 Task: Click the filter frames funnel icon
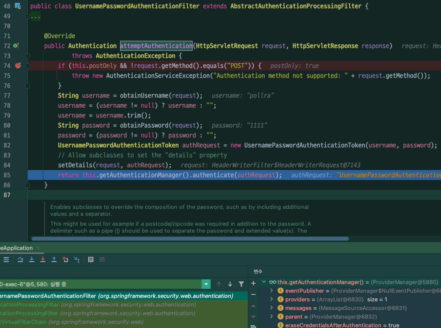(241, 284)
